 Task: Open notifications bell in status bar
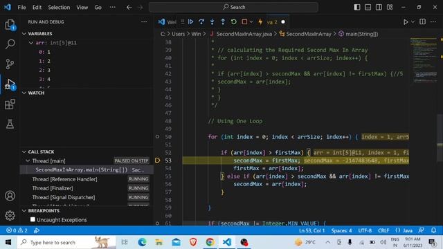434,230
